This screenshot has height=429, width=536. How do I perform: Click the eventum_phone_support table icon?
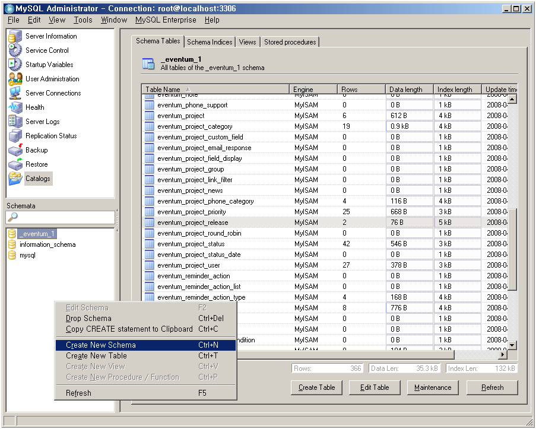(149, 105)
